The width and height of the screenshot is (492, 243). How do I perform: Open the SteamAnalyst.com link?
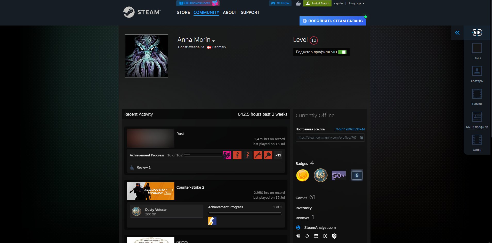tap(320, 228)
